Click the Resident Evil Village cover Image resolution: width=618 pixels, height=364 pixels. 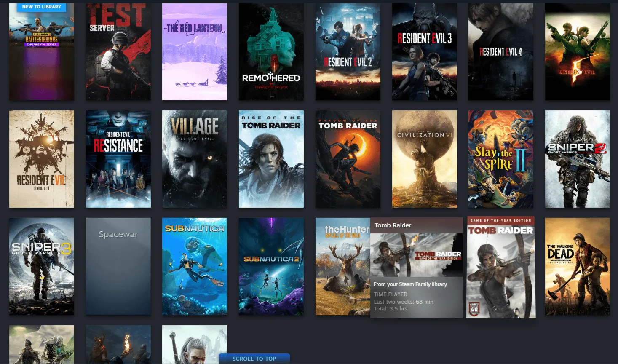[x=195, y=159]
